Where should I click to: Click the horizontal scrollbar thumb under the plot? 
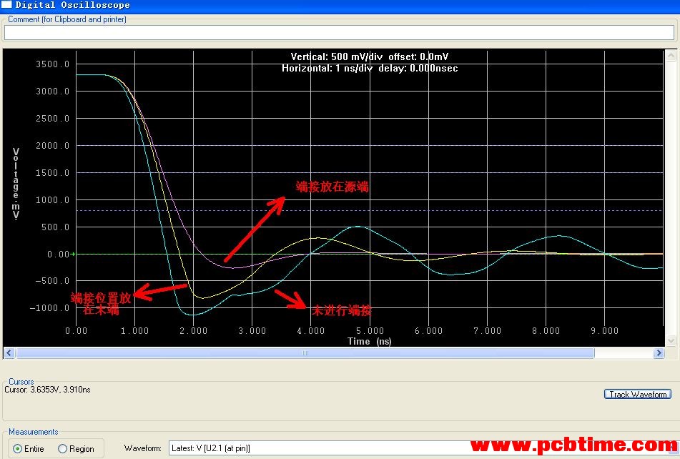click(x=305, y=352)
